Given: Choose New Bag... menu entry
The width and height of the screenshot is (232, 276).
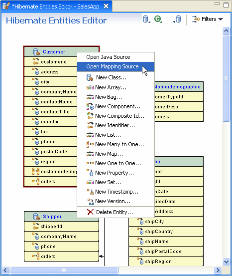Looking at the screenshot, I should tap(116, 97).
